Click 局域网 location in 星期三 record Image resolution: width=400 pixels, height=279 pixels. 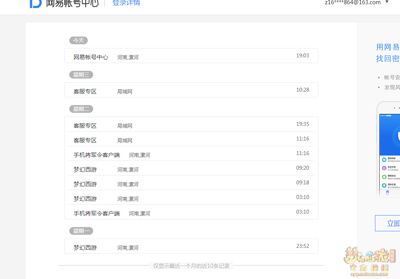coord(125,92)
